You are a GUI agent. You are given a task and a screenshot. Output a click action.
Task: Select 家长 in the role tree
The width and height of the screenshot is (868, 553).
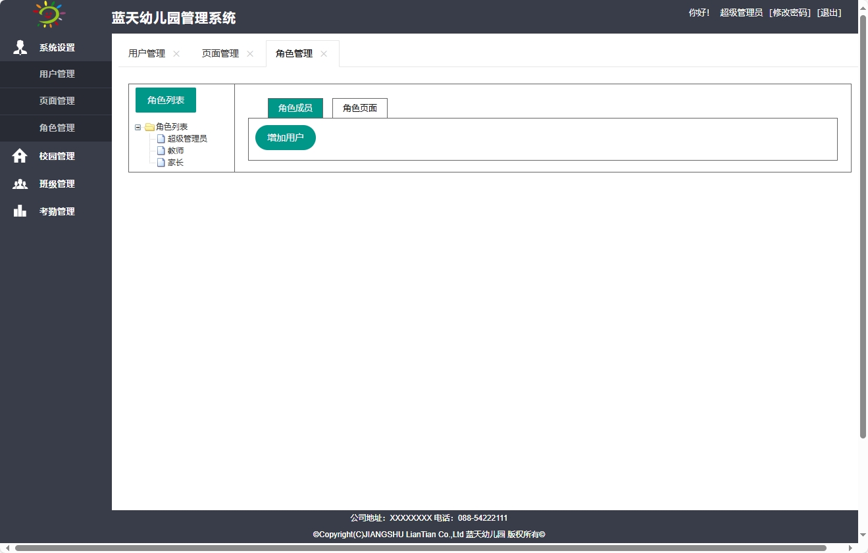(x=175, y=162)
